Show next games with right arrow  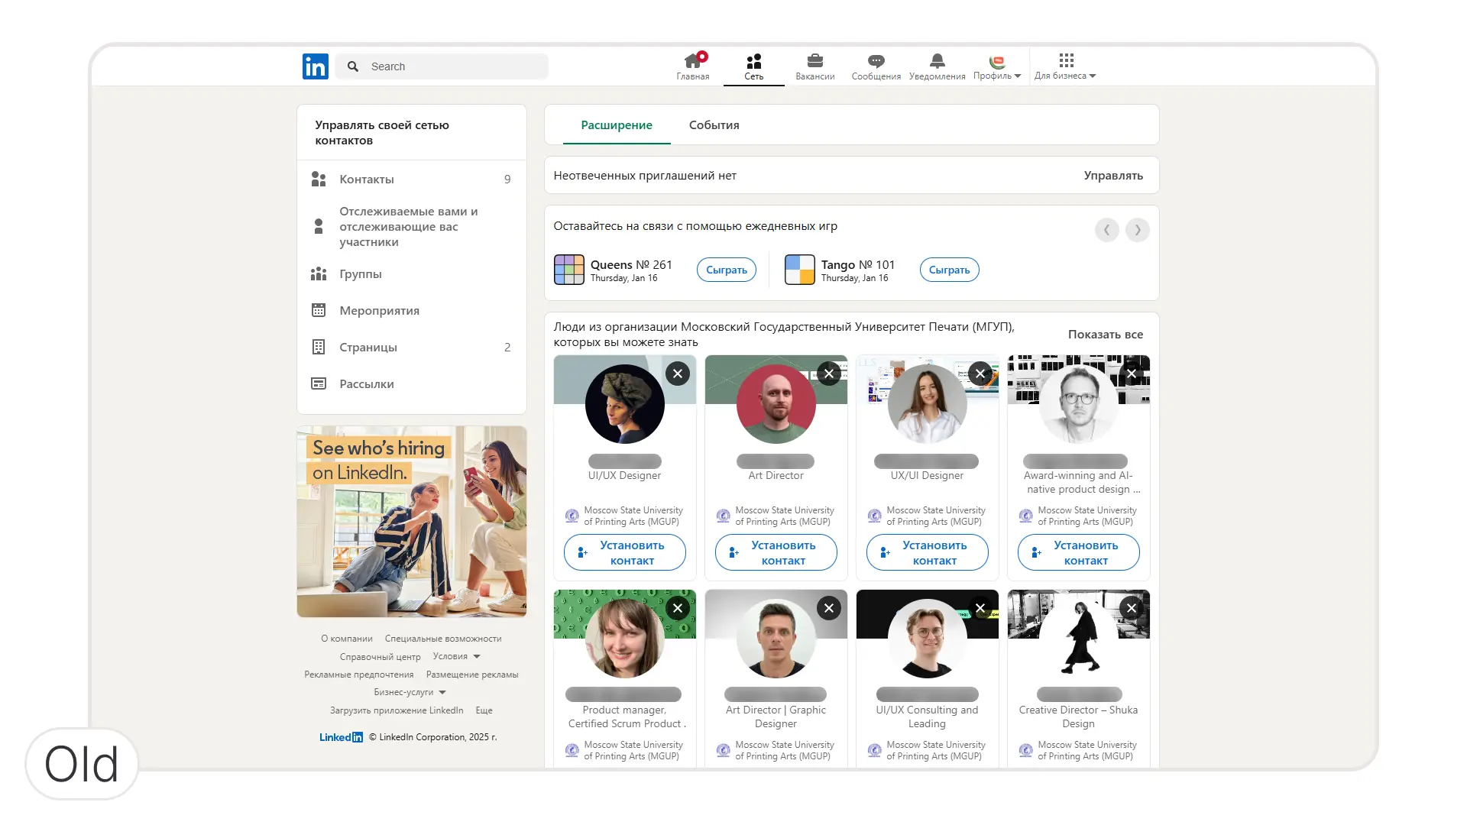pos(1137,230)
